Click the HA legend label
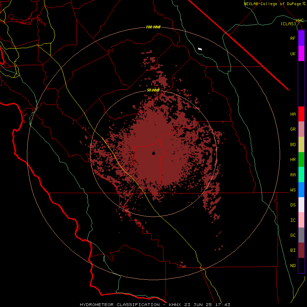 [293, 114]
